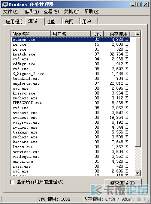Select svchost.exe using 3,692 K memory
This screenshot has width=151, height=204.
click(x=71, y=112)
